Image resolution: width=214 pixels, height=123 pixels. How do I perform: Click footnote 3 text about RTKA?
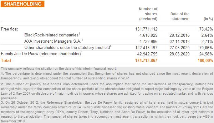click(x=107, y=112)
